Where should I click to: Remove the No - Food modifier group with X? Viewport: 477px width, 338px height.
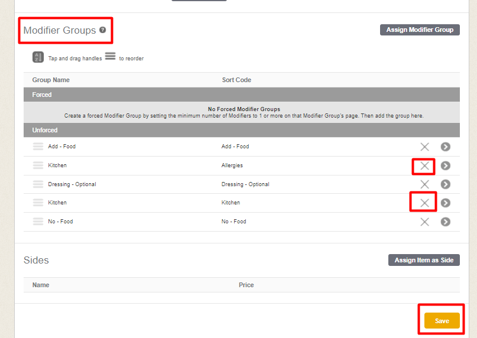[x=424, y=222]
